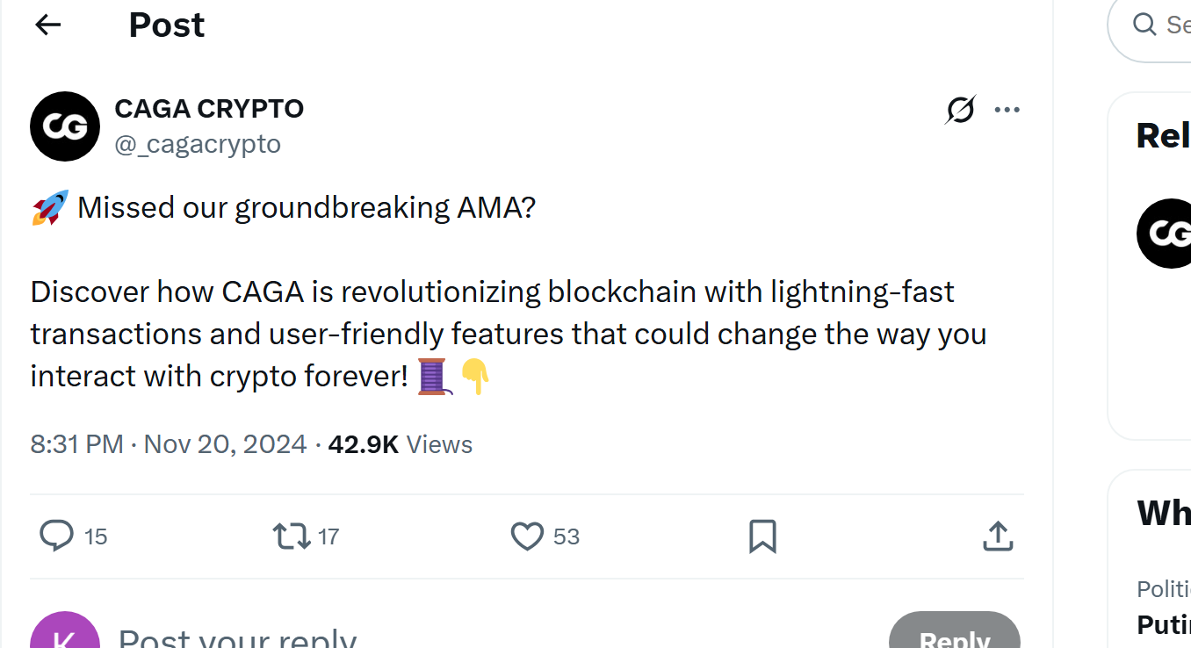The height and width of the screenshot is (648, 1191).
Task: Click the back arrow to exit the post
Action: (x=47, y=25)
